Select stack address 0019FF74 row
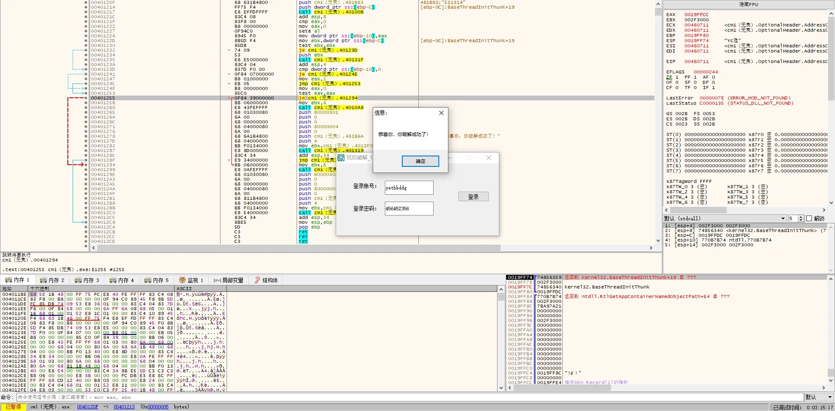The width and height of the screenshot is (835, 411). point(667,277)
